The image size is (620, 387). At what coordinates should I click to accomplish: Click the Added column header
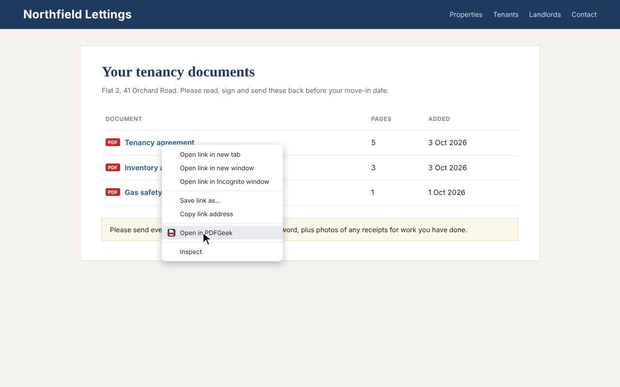(x=439, y=119)
